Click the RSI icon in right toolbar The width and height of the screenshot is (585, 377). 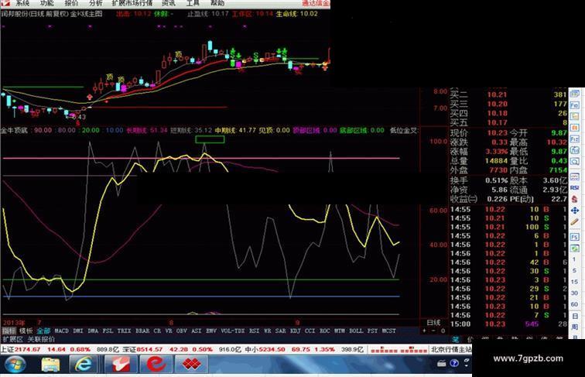[575, 188]
